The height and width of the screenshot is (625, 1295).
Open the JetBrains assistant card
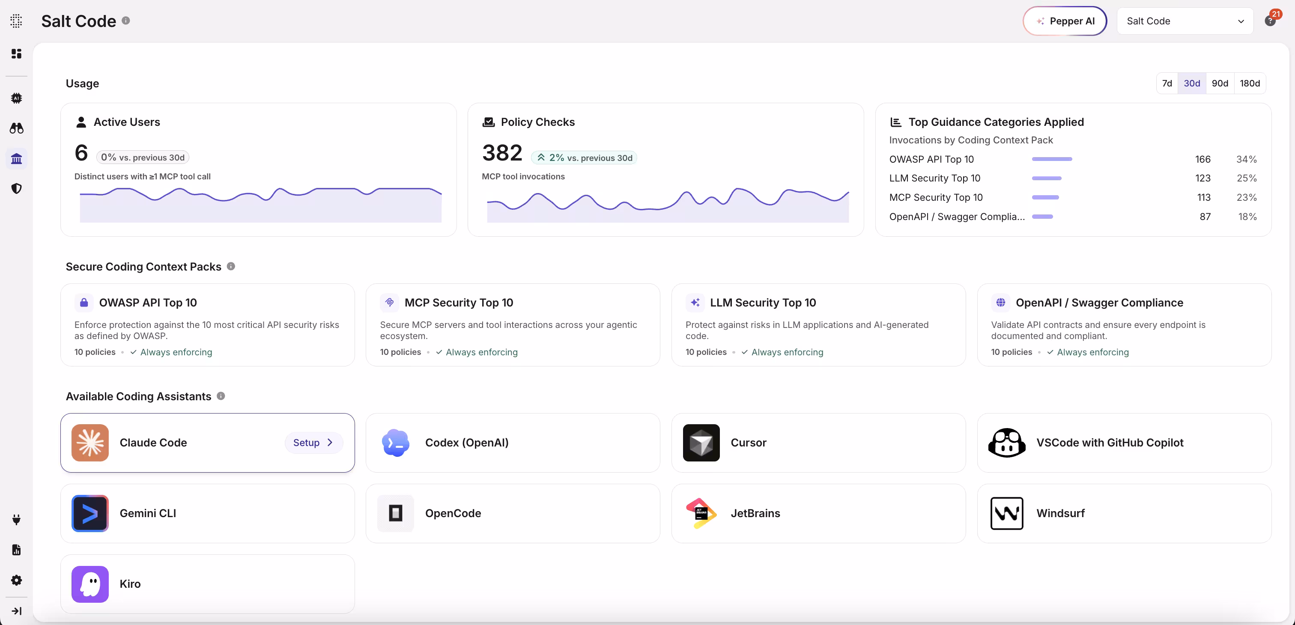[x=818, y=513]
